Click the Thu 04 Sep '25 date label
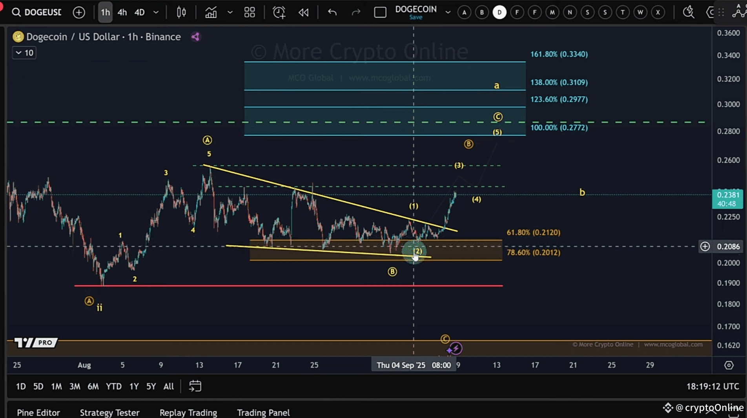 click(x=414, y=365)
